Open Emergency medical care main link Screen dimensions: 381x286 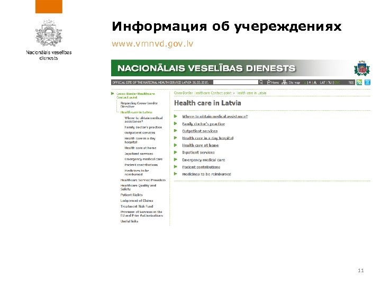pyautogui.click(x=204, y=160)
